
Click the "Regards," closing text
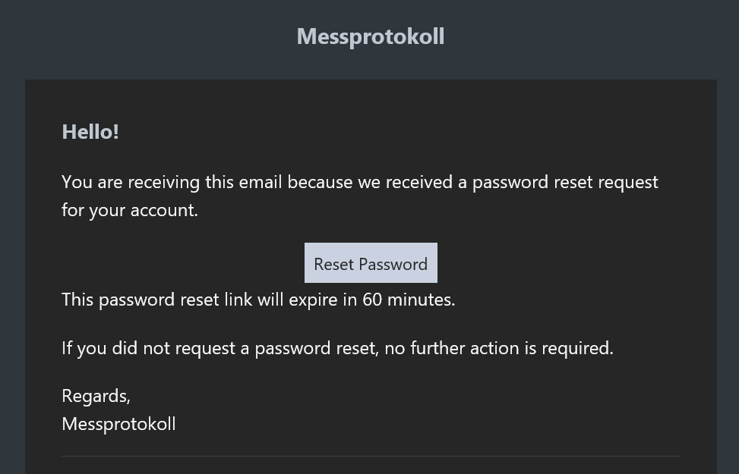[x=96, y=395]
